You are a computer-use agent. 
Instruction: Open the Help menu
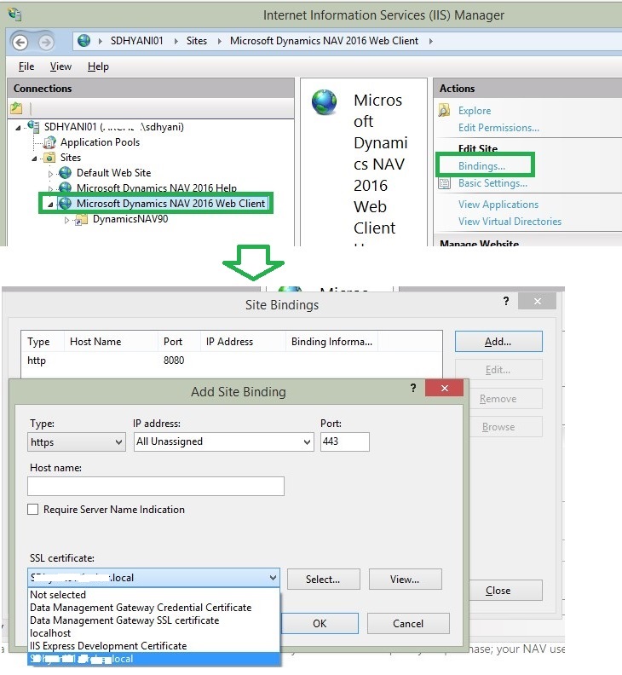click(98, 66)
